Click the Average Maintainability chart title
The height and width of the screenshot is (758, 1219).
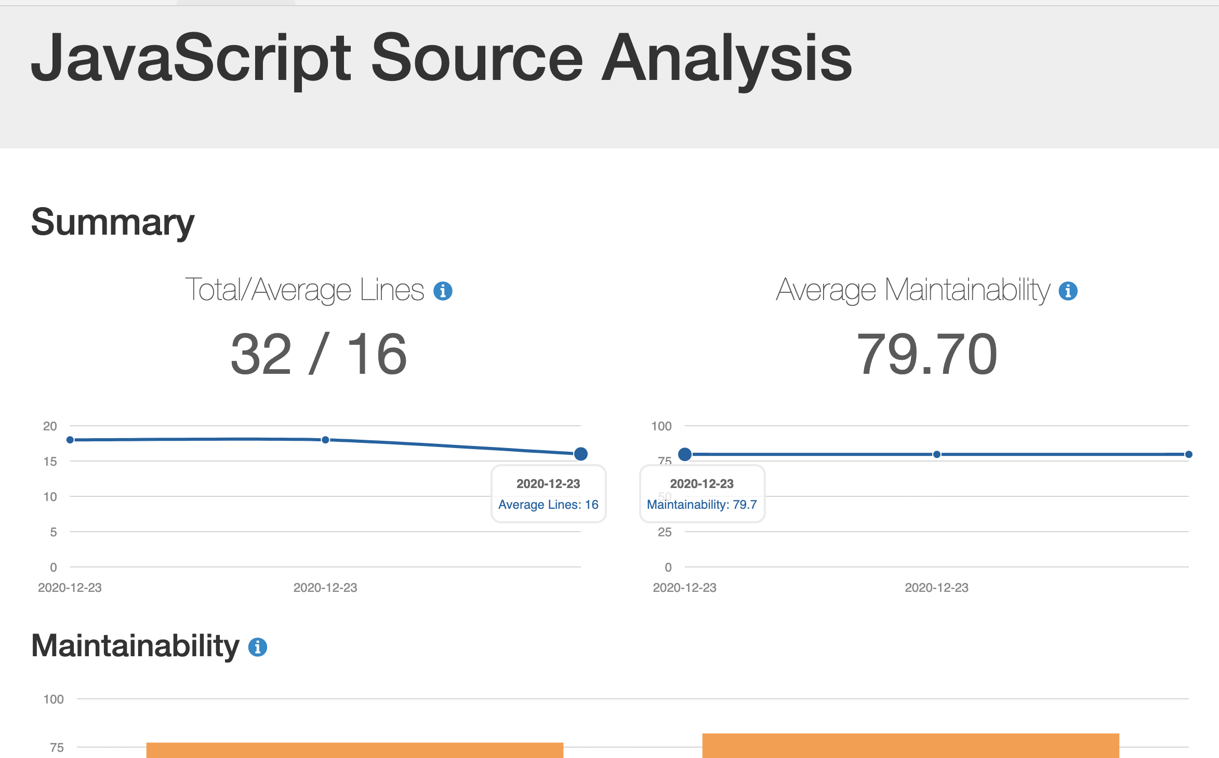[x=913, y=290]
